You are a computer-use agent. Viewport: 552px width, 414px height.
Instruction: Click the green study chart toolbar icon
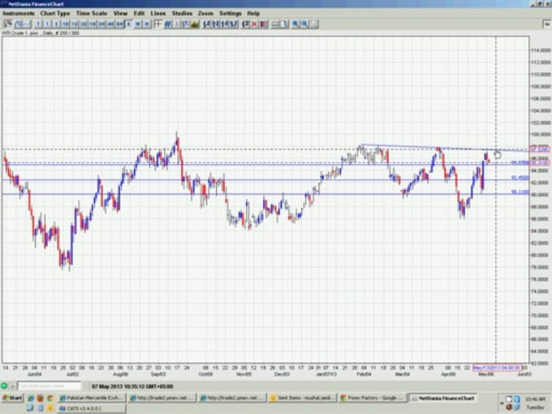[x=195, y=24]
